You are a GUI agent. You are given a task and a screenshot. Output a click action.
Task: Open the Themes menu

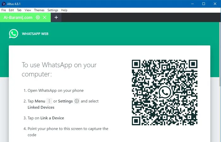[39, 10]
